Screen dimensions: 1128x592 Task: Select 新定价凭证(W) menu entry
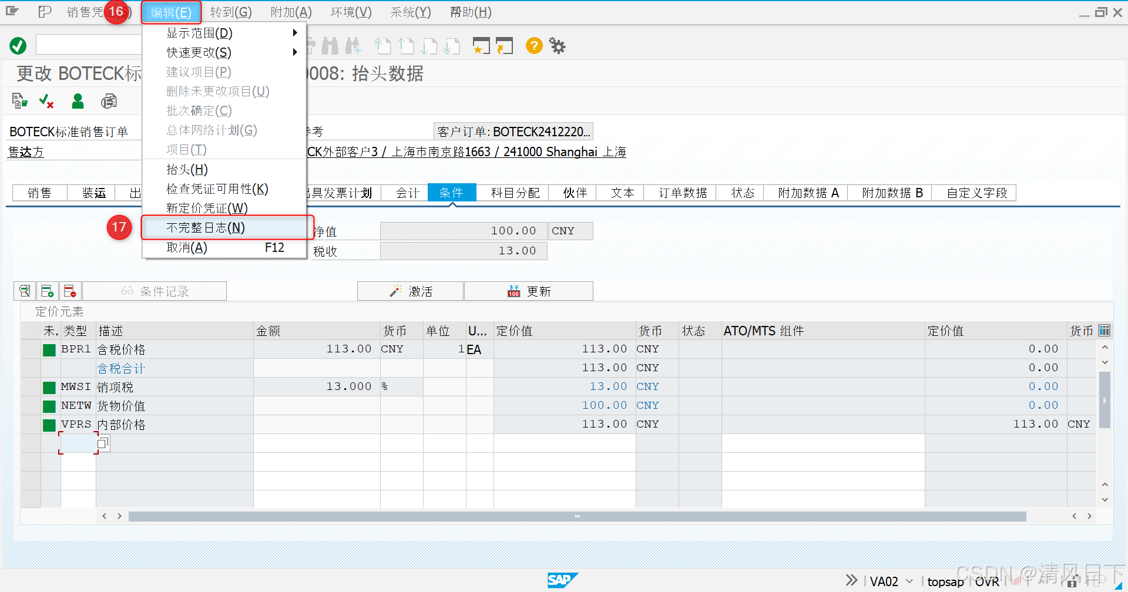click(x=224, y=208)
